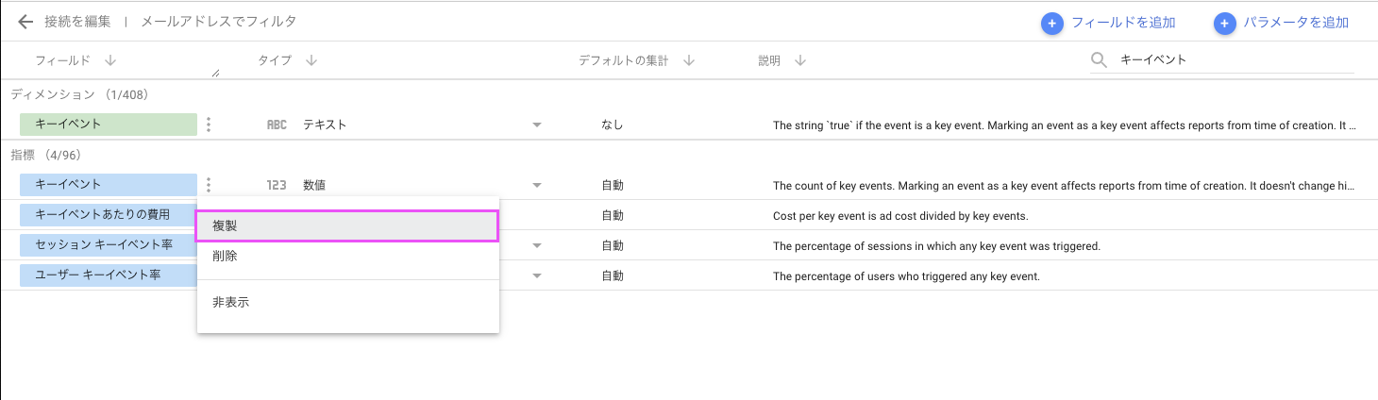Click the ディメンション (1/408) section label
Viewport: 1378px width, 400px height.
pyautogui.click(x=79, y=94)
